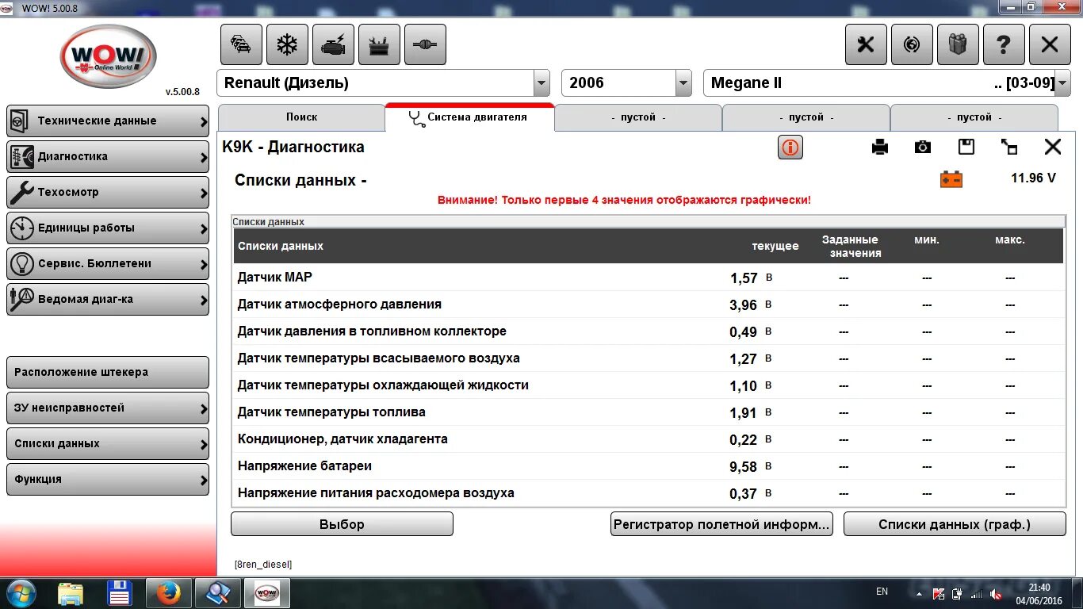Click the muted volume tray icon

[x=996, y=594]
